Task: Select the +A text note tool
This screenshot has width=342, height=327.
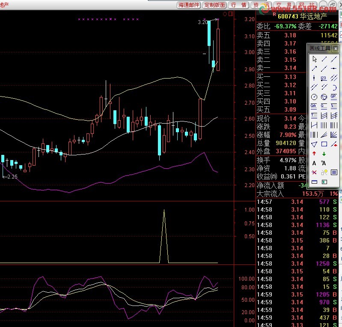Action: pos(324,163)
